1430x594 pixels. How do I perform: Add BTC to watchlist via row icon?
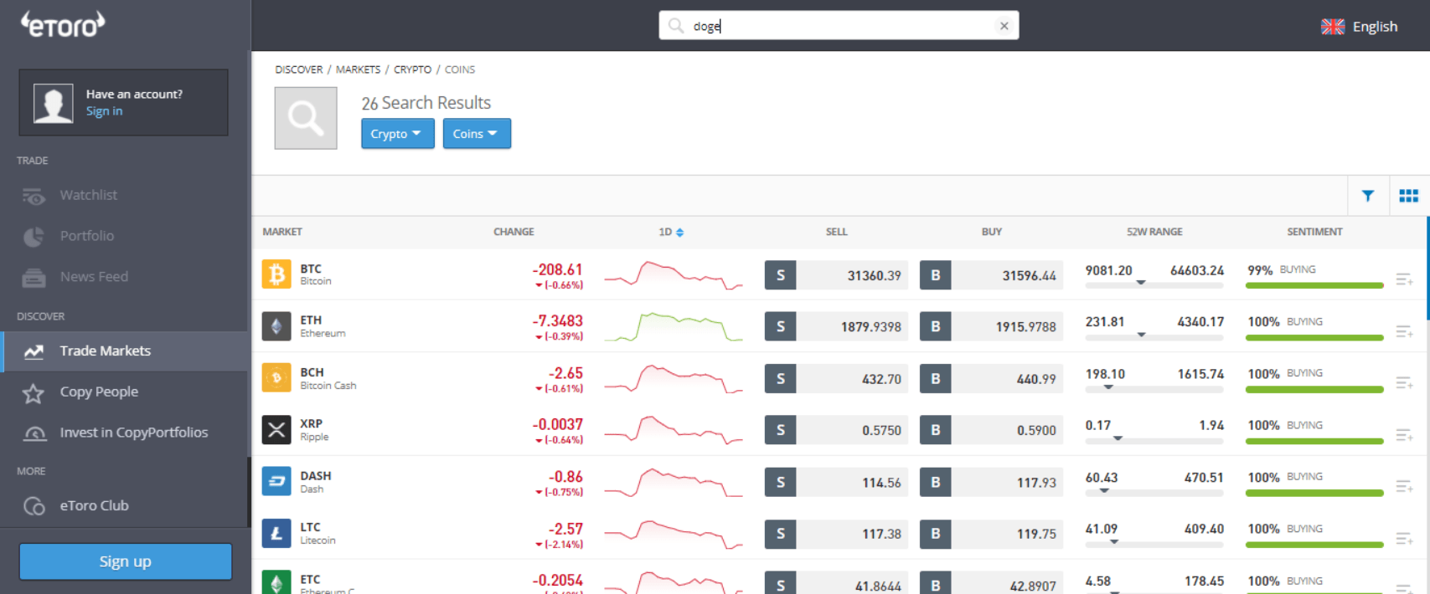(1404, 279)
